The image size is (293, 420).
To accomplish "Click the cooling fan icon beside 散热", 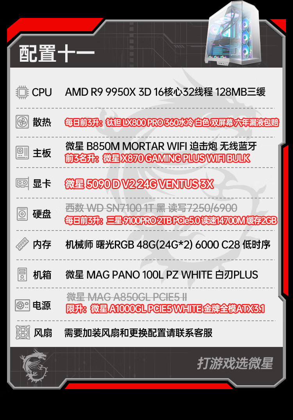I will [x=22, y=122].
